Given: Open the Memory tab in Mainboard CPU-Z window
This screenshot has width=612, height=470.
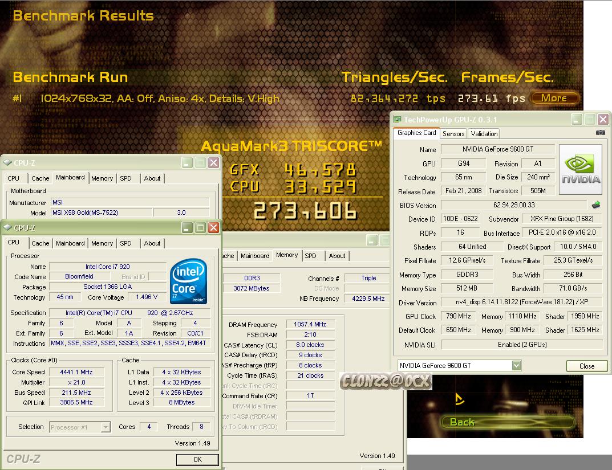Looking at the screenshot, I should pyautogui.click(x=102, y=178).
